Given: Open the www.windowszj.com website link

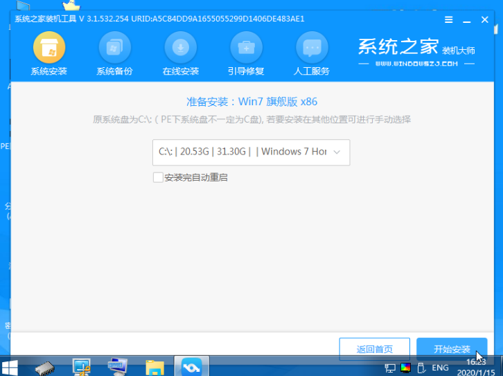Looking at the screenshot, I should (x=416, y=64).
